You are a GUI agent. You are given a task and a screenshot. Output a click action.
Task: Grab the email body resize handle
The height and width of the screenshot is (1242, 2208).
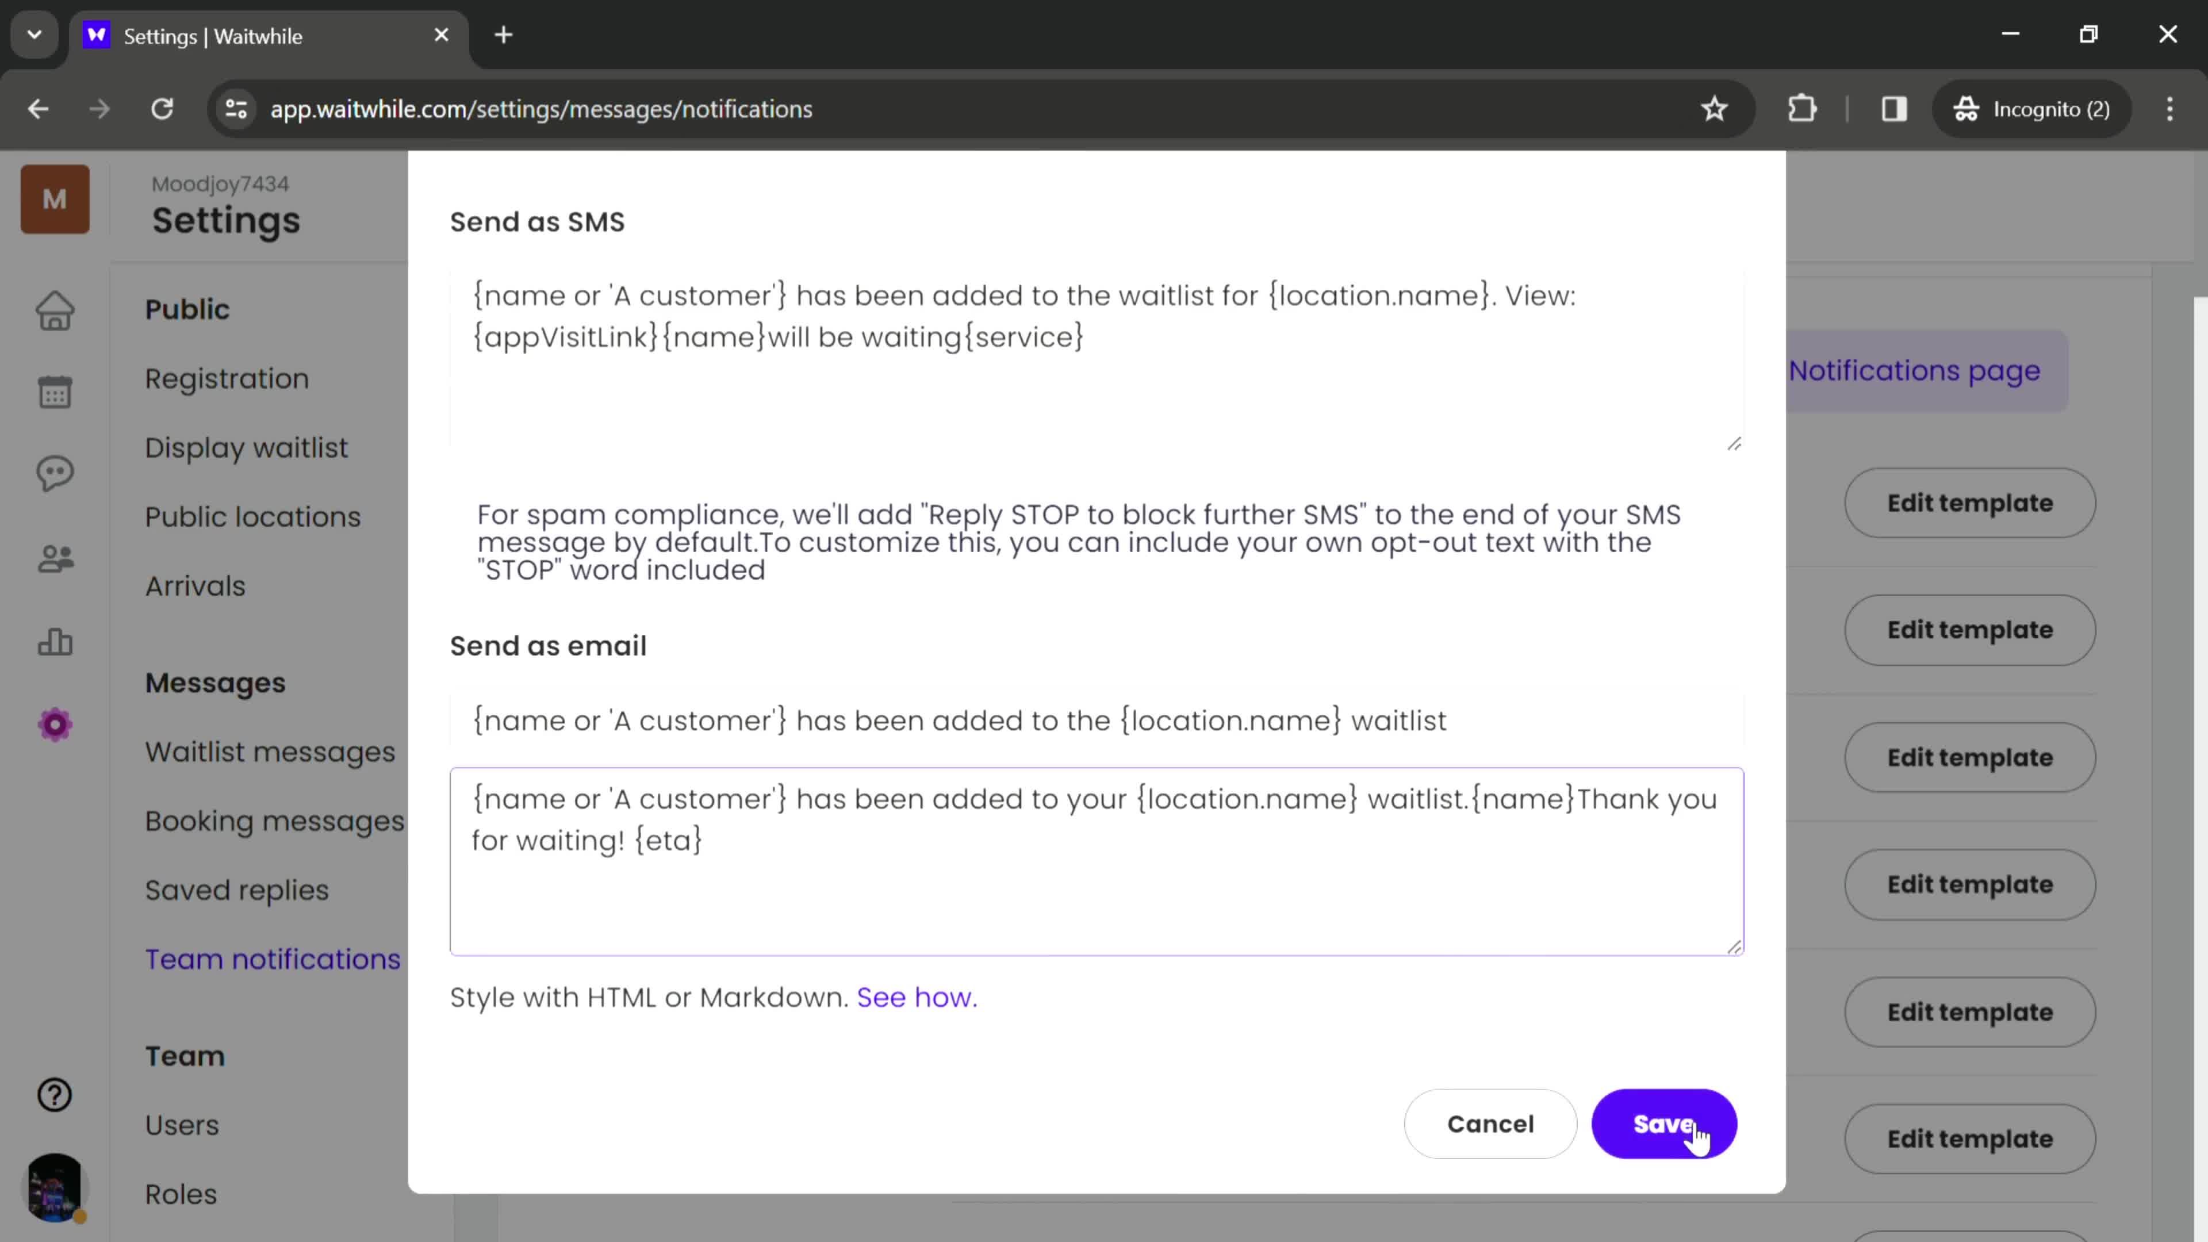click(1734, 946)
